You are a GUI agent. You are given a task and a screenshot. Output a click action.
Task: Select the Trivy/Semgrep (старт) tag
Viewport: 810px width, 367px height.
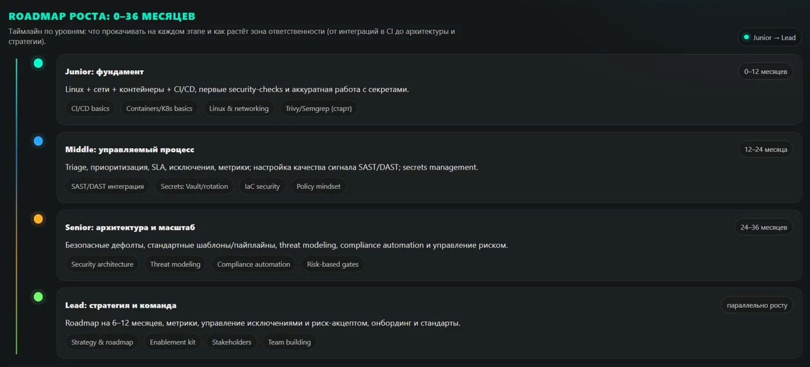coord(318,108)
